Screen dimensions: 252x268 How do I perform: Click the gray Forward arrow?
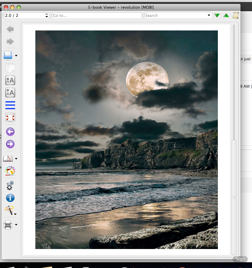pos(10,41)
